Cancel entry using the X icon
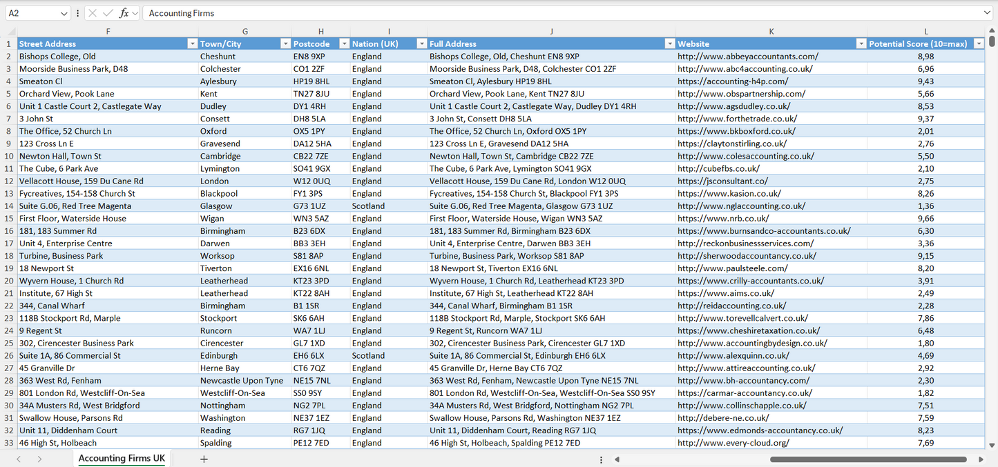The height and width of the screenshot is (467, 998). 93,12
